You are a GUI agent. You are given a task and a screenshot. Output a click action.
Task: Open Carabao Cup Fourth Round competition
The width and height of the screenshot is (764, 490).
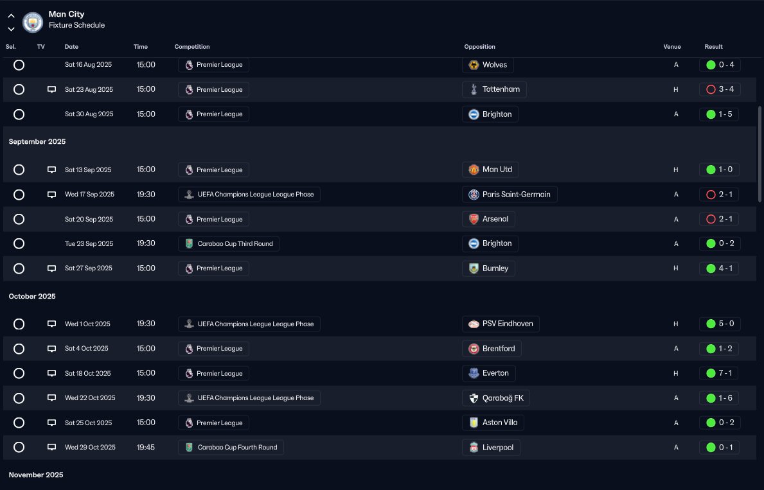tap(231, 447)
